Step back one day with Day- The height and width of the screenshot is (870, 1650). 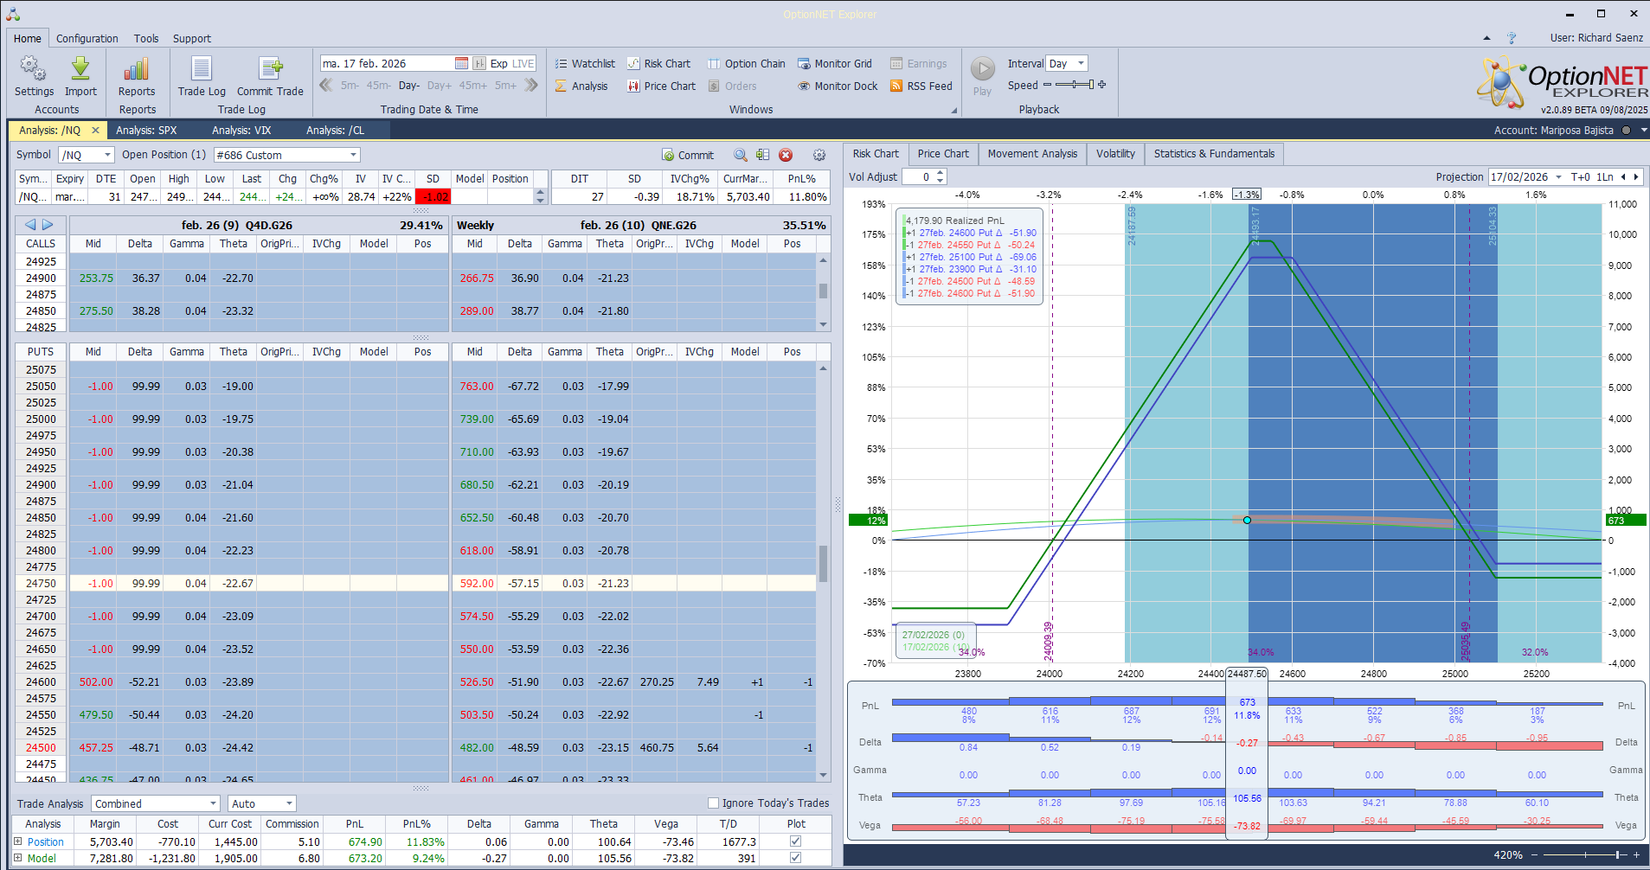409,86
